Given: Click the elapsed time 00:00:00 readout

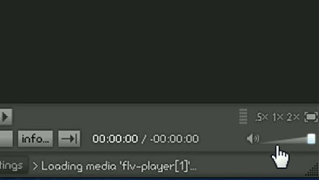Looking at the screenshot, I should (115, 139).
